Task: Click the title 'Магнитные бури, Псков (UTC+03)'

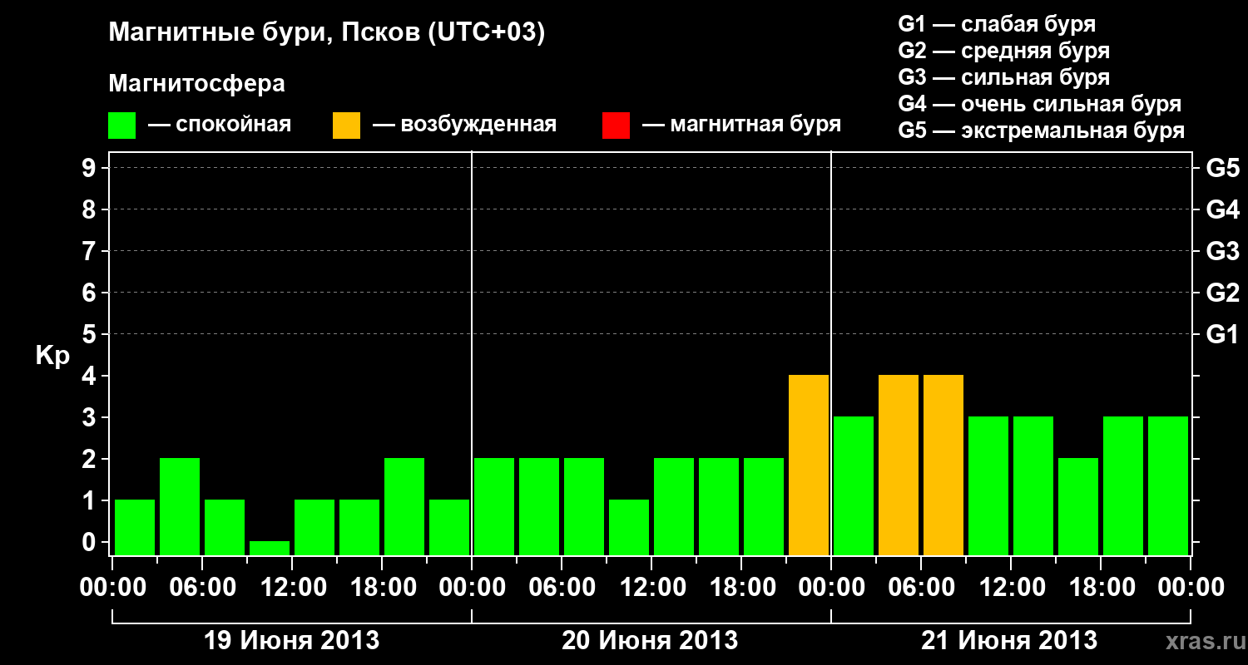Action: point(326,33)
